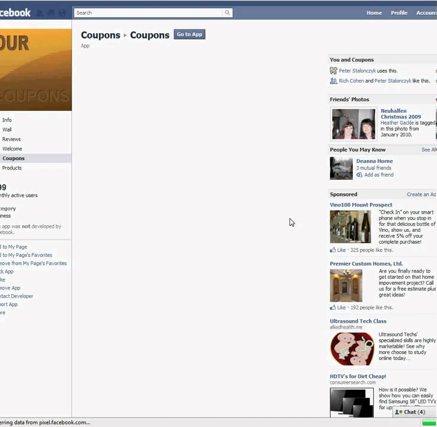
Task: Click Create an Ad link
Action: click(422, 195)
